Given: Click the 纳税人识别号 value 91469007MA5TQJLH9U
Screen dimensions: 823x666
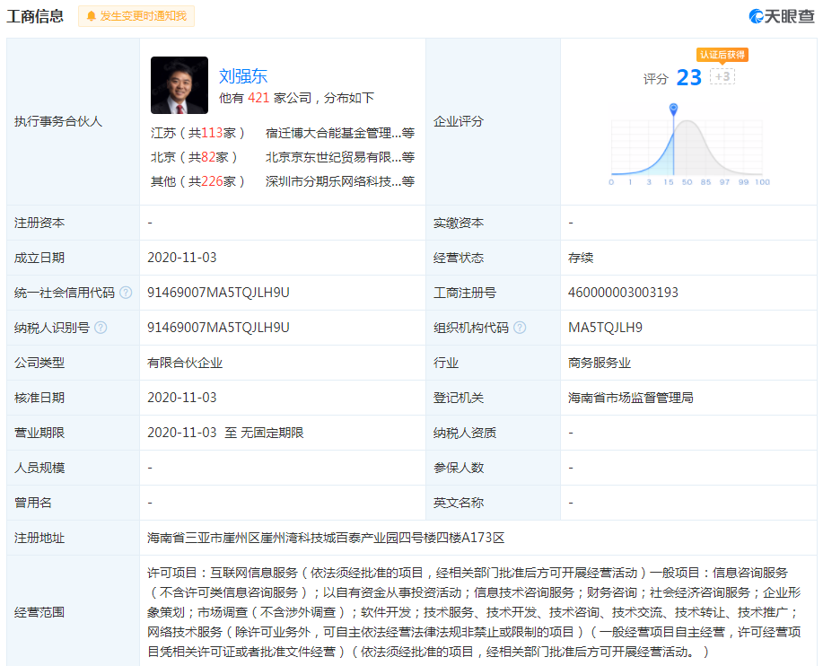Looking at the screenshot, I should pyautogui.click(x=218, y=328).
